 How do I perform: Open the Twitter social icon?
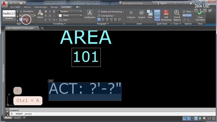pos(210,11)
